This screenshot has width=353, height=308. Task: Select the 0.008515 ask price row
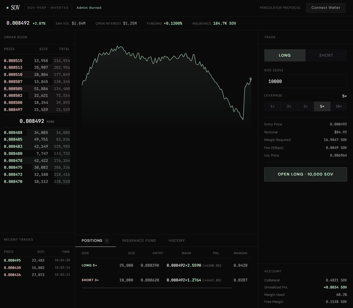[x=37, y=61]
